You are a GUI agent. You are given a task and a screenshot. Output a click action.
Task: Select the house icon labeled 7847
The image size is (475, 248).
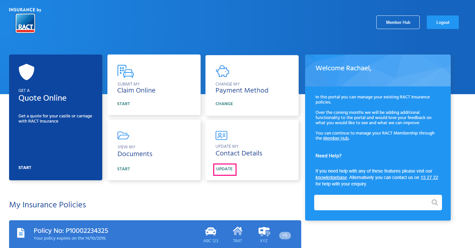[237, 231]
